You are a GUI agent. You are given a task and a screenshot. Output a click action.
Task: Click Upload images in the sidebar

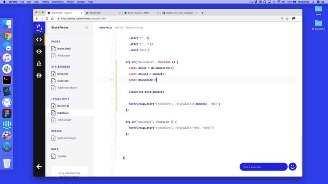click(66, 138)
